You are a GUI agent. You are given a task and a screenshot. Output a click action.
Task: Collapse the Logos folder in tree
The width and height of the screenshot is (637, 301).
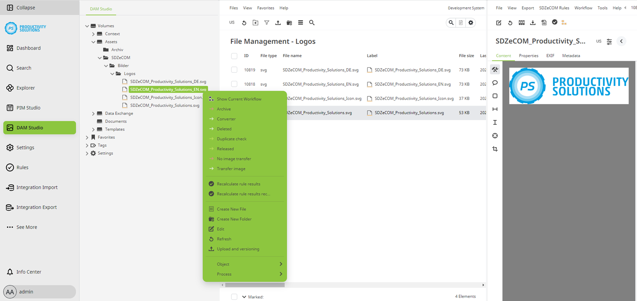[112, 73]
